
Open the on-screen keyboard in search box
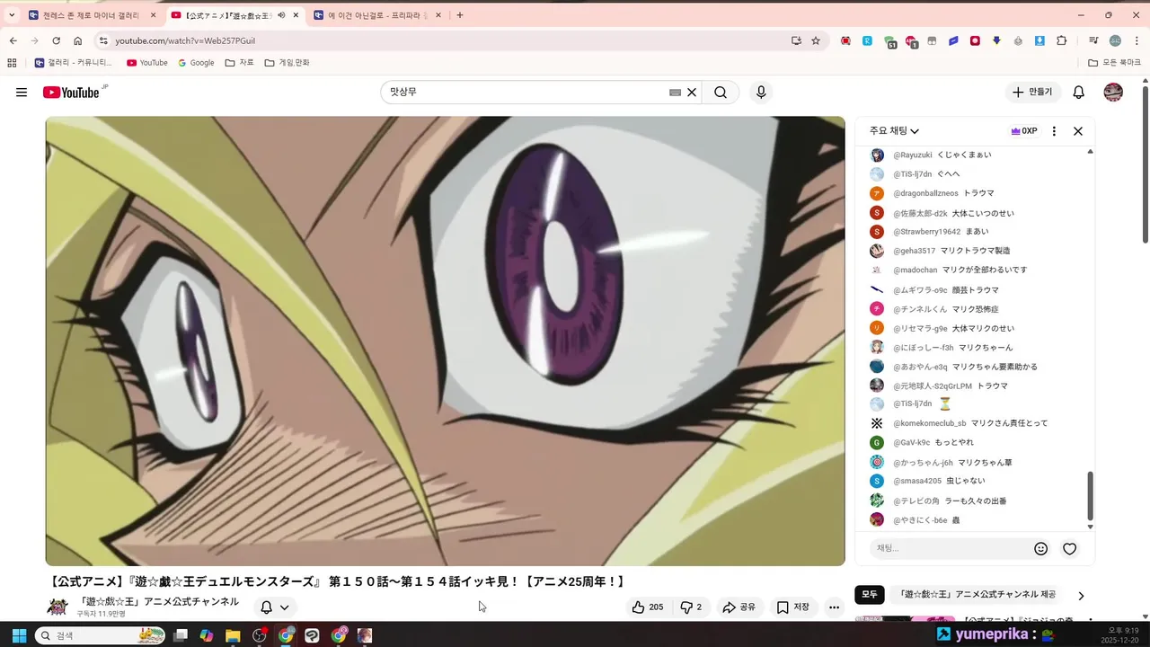pos(675,93)
